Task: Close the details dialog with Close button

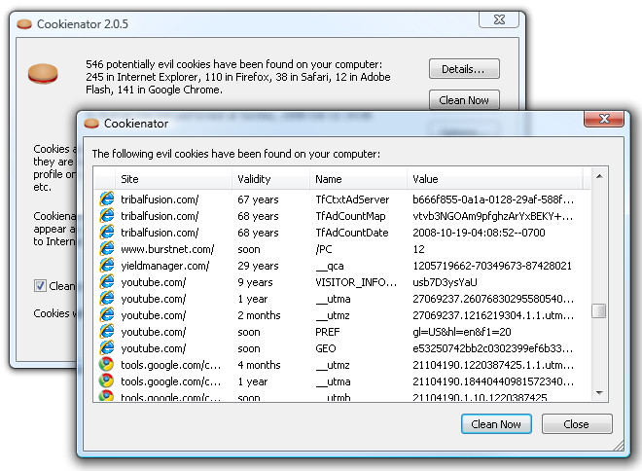Action: (577, 424)
